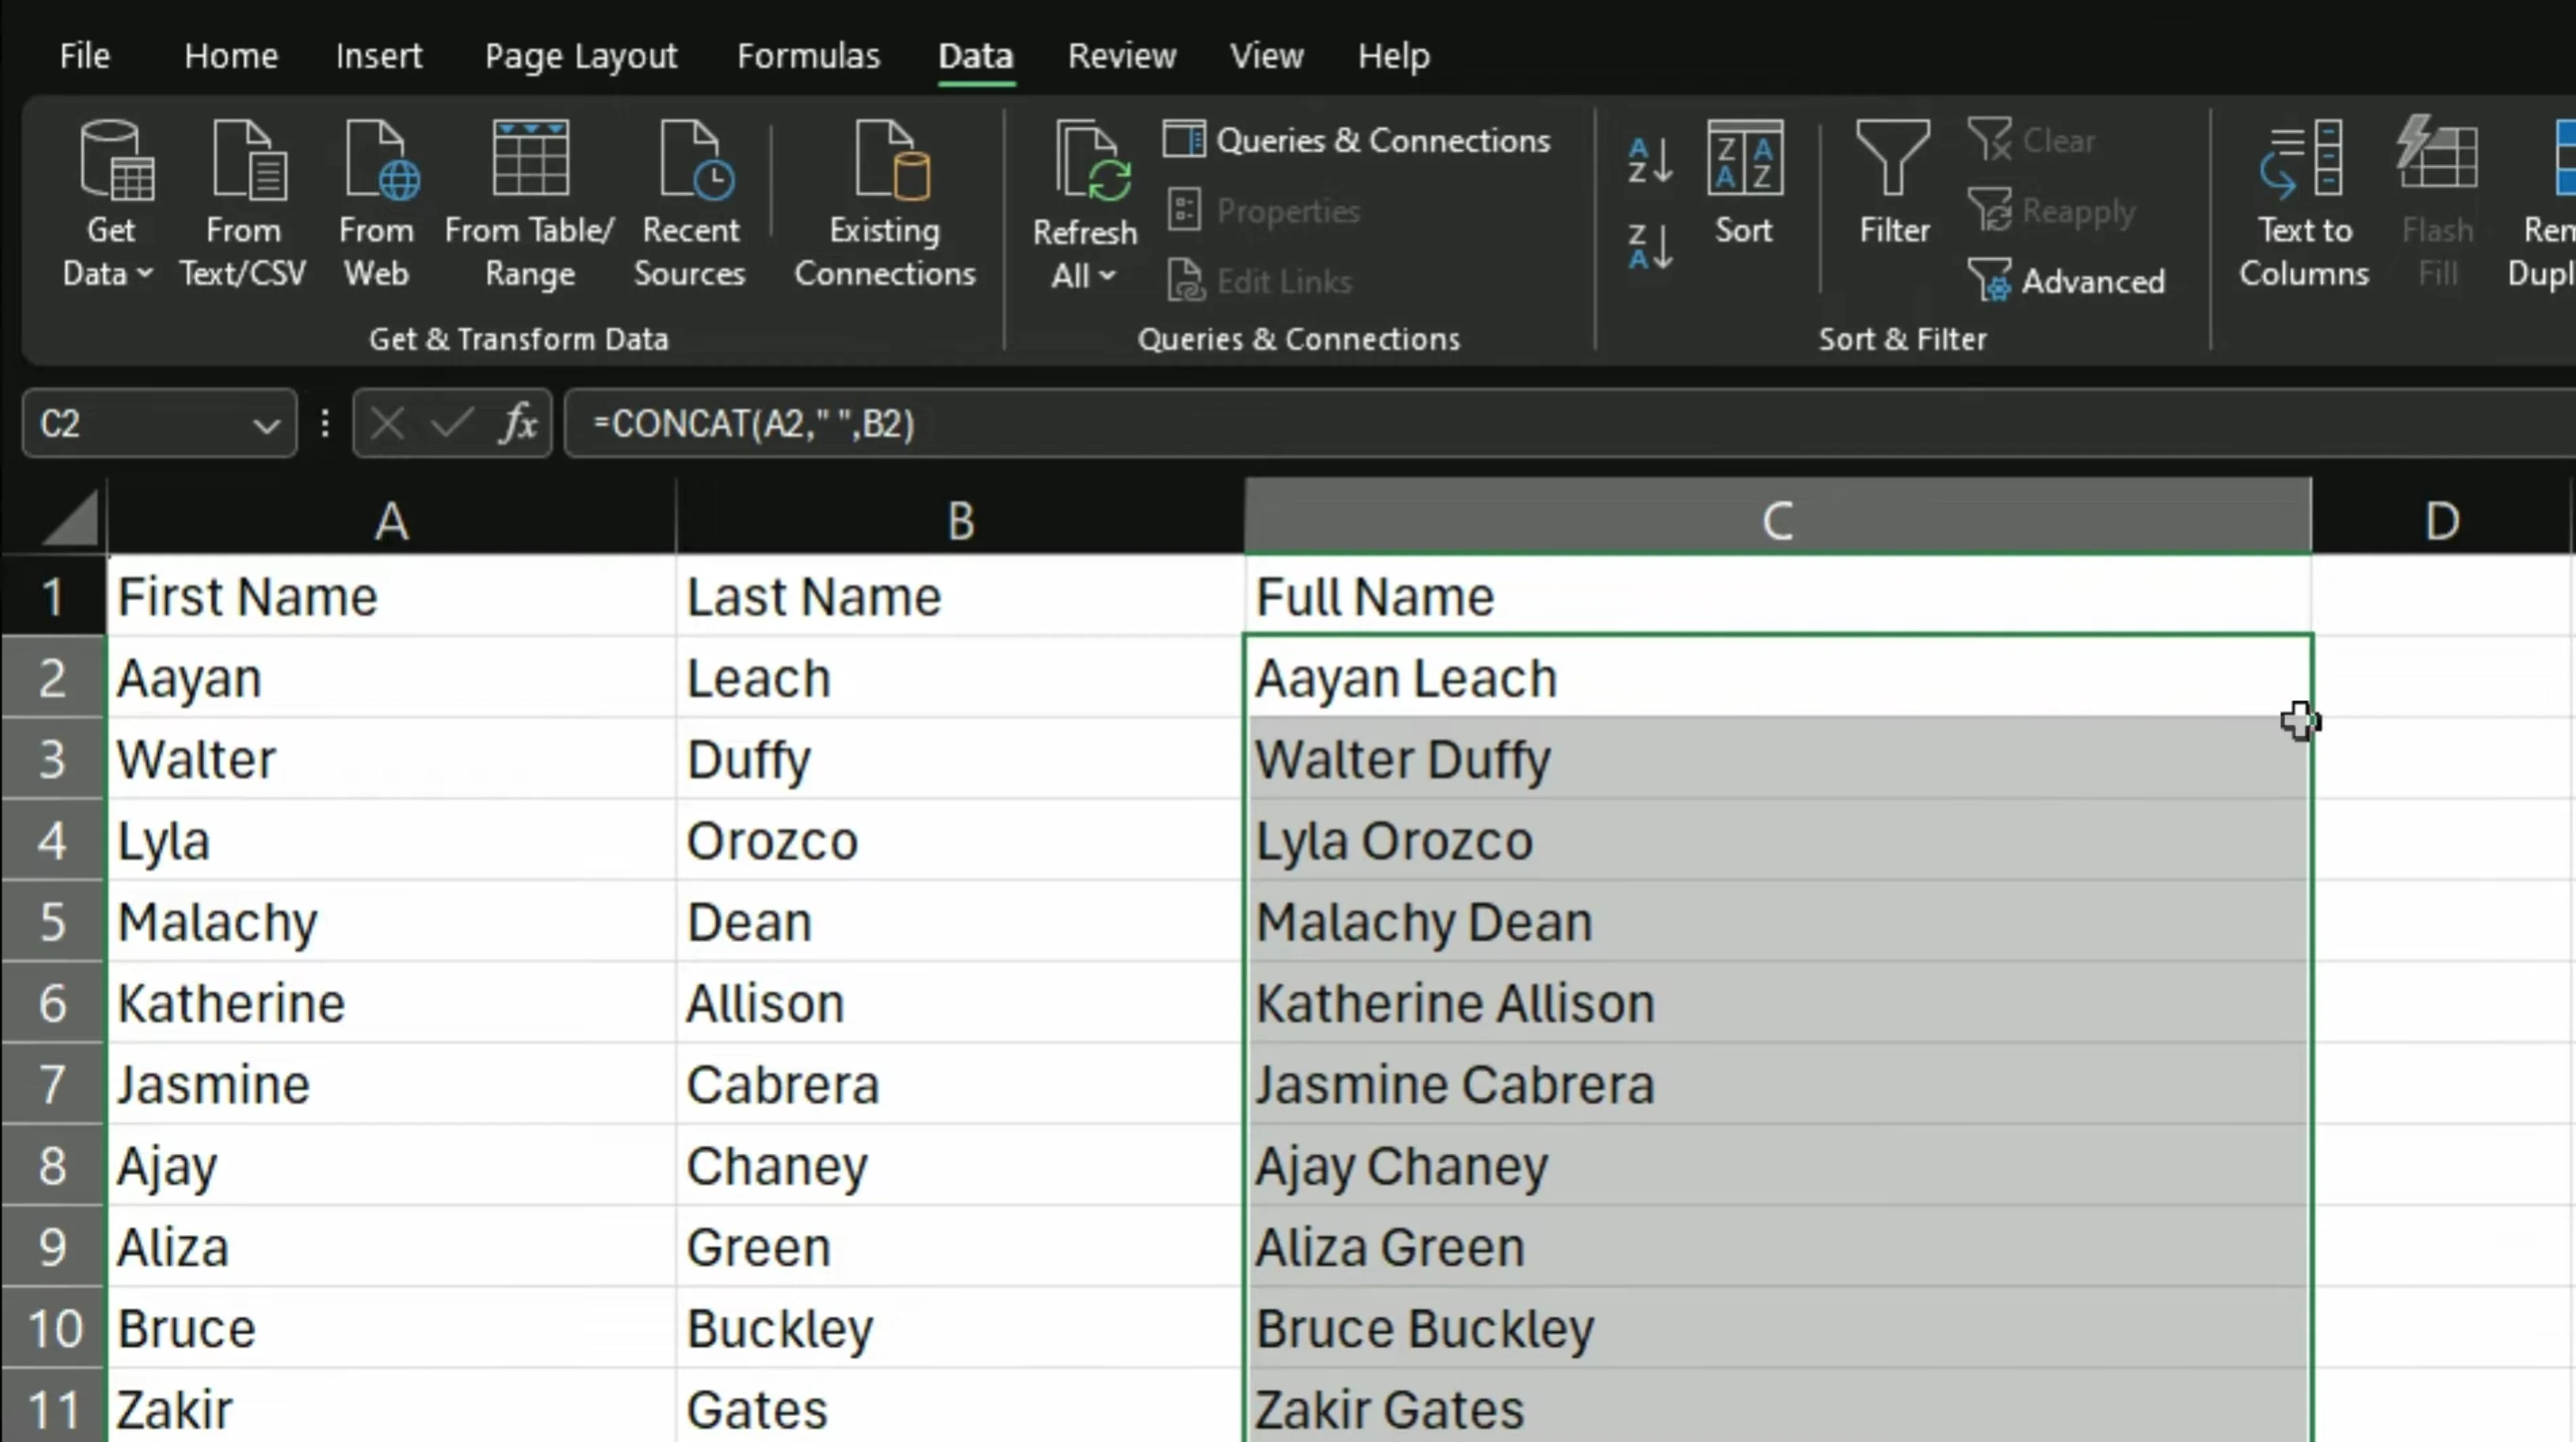Open the File tab
This screenshot has width=2576, height=1442.
(84, 56)
